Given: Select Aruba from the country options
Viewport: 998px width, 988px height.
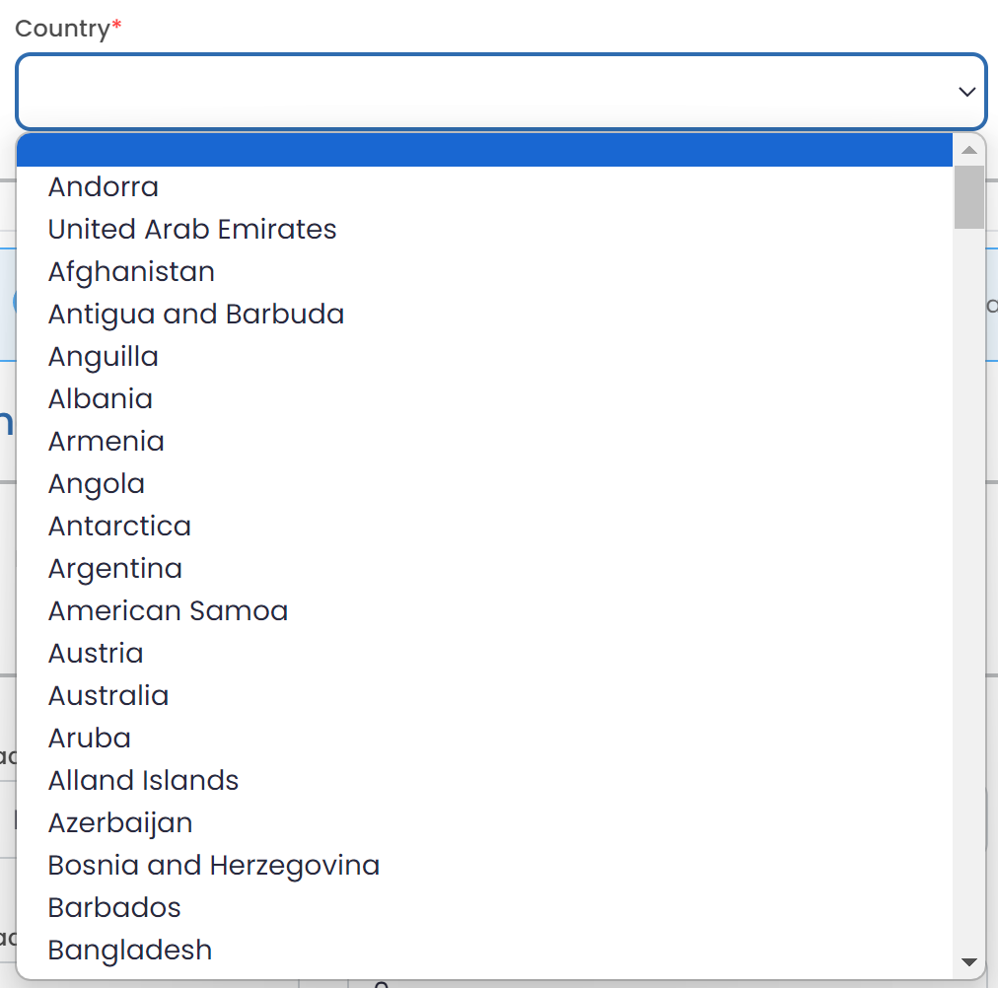Looking at the screenshot, I should tap(90, 738).
